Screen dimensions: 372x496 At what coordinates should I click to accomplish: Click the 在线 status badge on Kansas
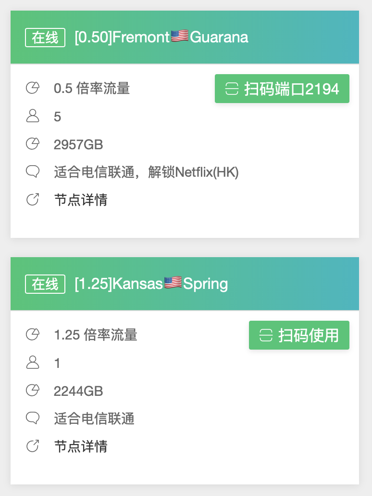tap(45, 284)
